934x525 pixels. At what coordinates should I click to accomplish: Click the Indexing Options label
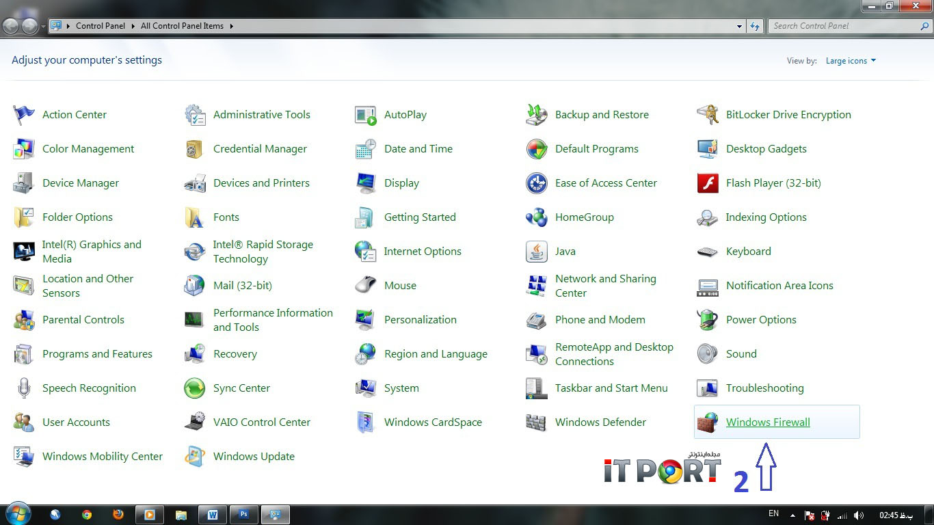pyautogui.click(x=766, y=217)
